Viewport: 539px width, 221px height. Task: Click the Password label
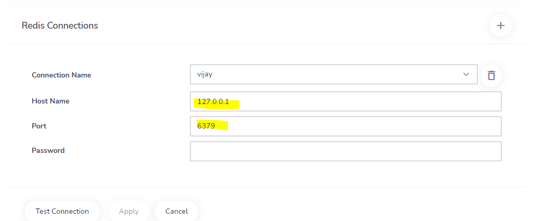coord(48,151)
